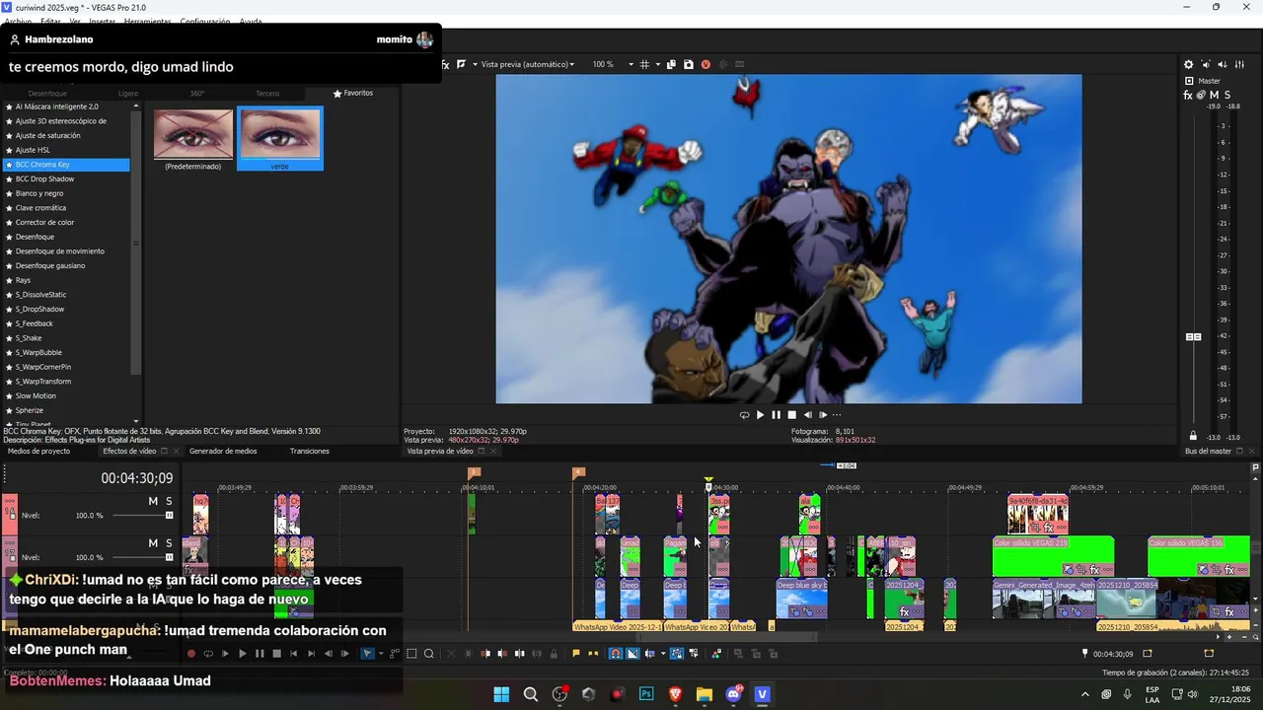
Task: Open Master bus FX
Action: tap(1188, 95)
